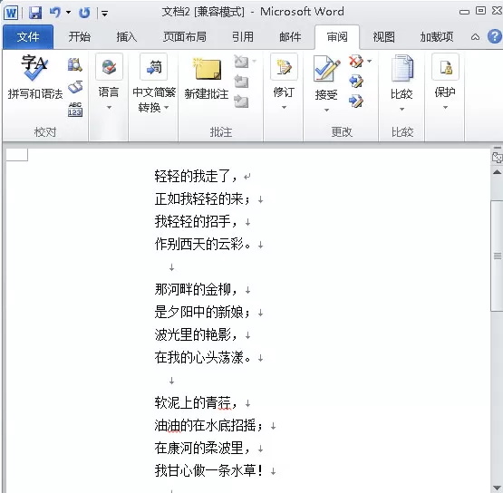The image size is (503, 493).
Task: Redo the last action
Action: coord(84,13)
